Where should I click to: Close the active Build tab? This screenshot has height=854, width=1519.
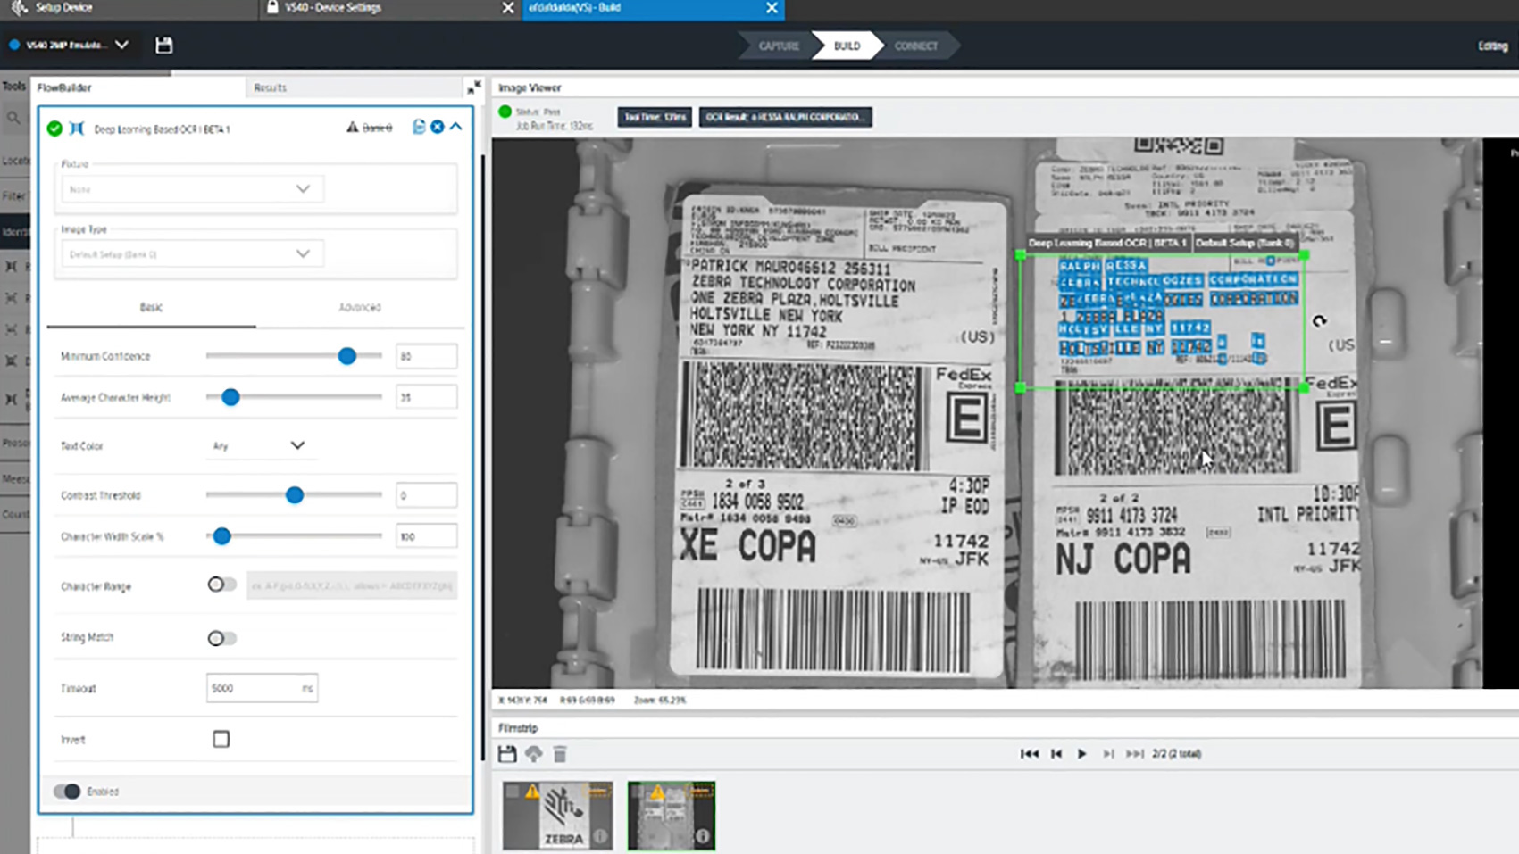click(x=772, y=7)
